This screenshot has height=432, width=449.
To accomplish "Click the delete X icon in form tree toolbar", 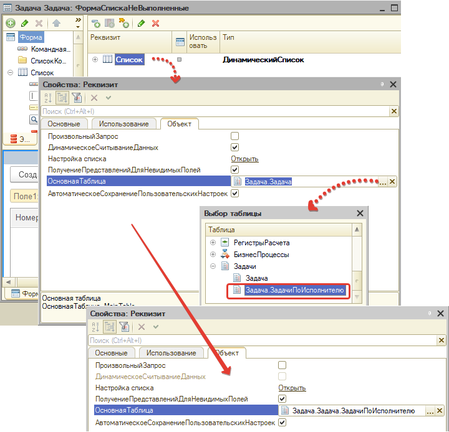I will pyautogui.click(x=39, y=23).
